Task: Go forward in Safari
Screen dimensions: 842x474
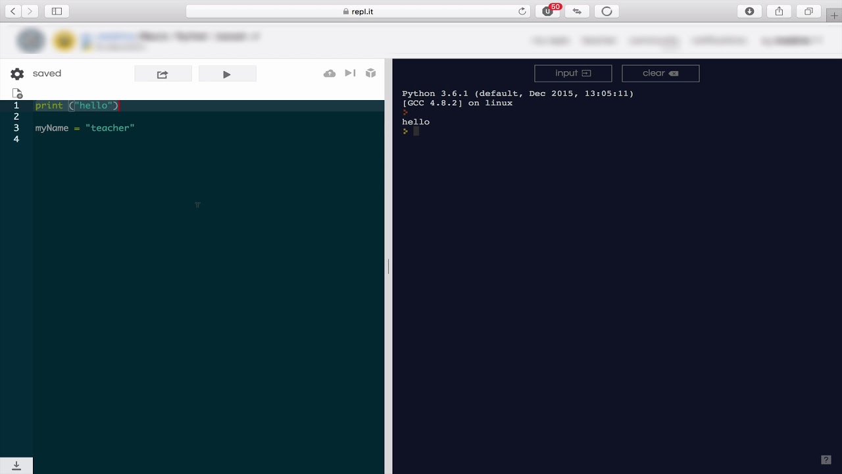Action: [x=30, y=11]
